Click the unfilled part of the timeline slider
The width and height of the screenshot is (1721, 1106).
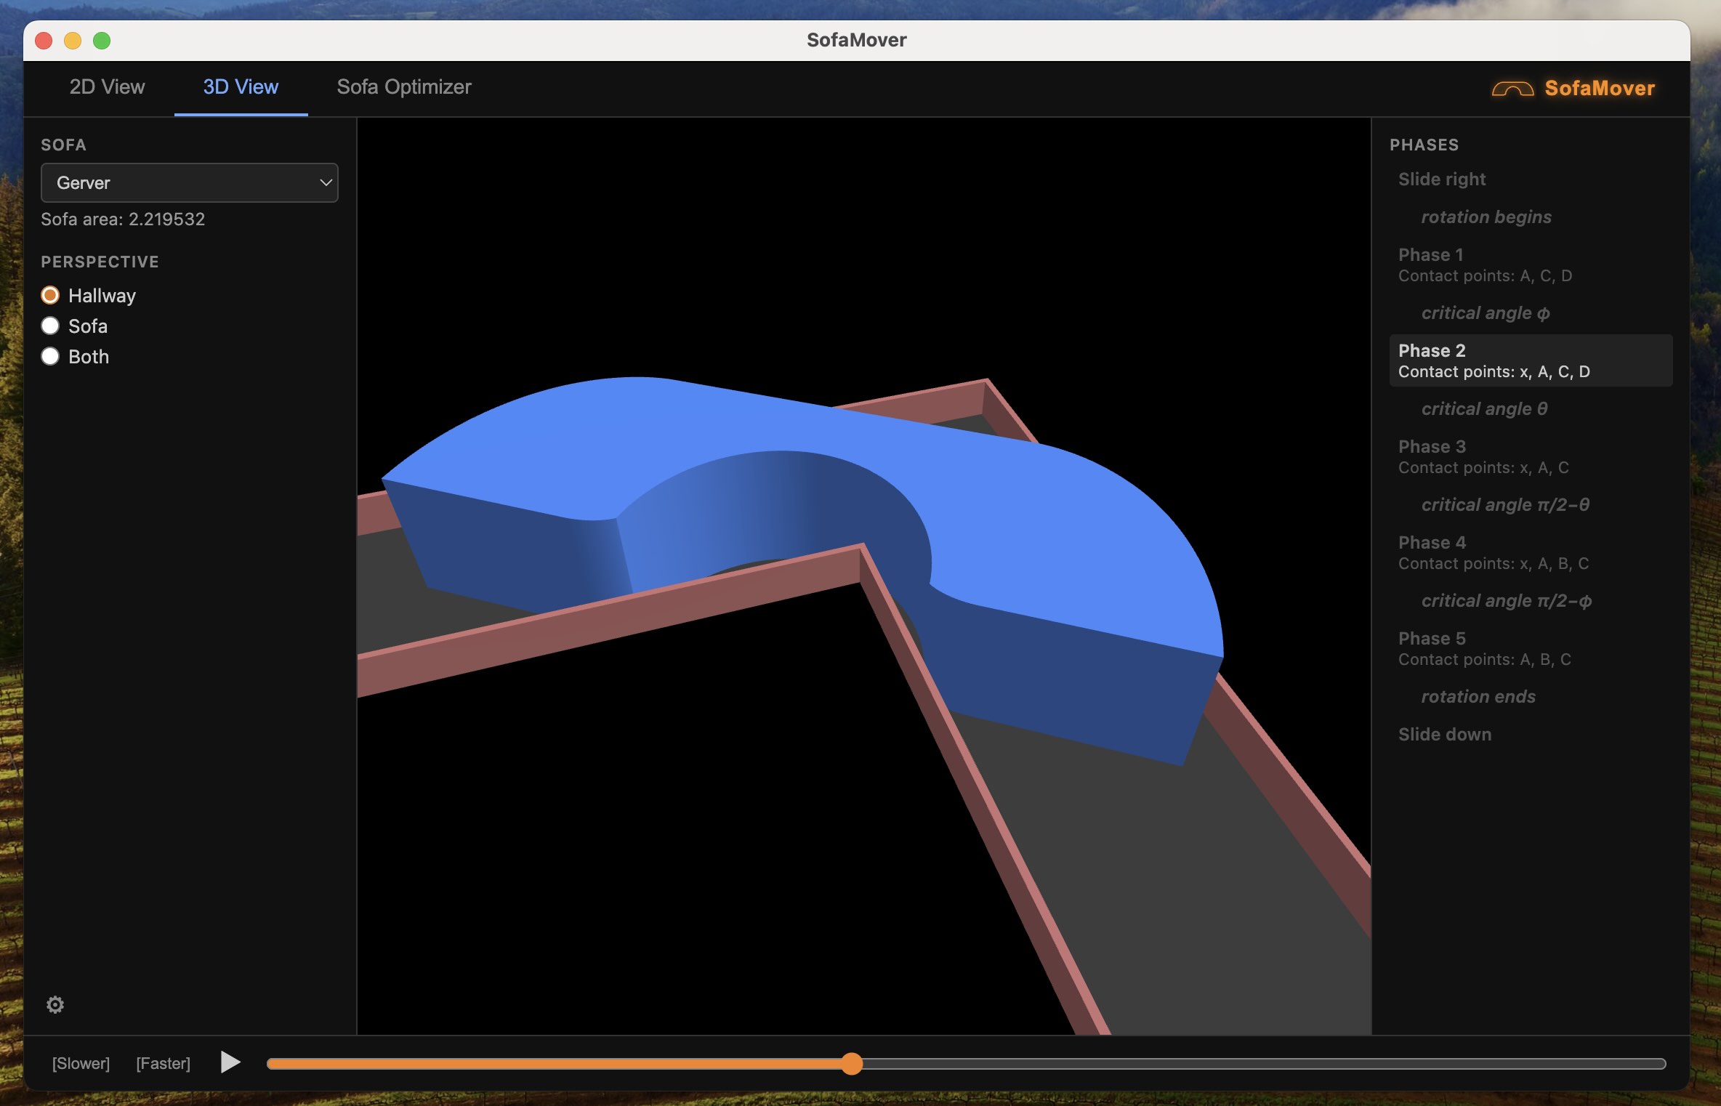tap(1264, 1064)
